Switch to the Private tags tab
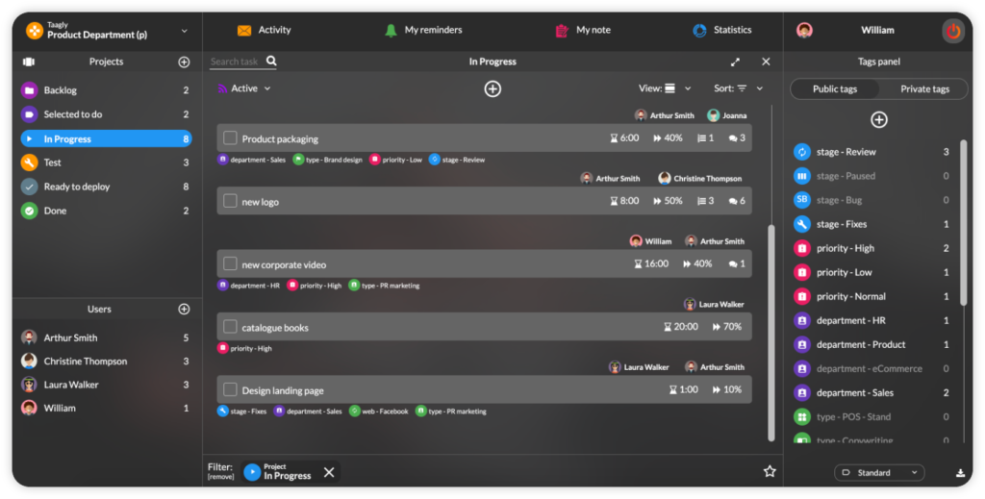The image size is (985, 499). click(x=924, y=89)
